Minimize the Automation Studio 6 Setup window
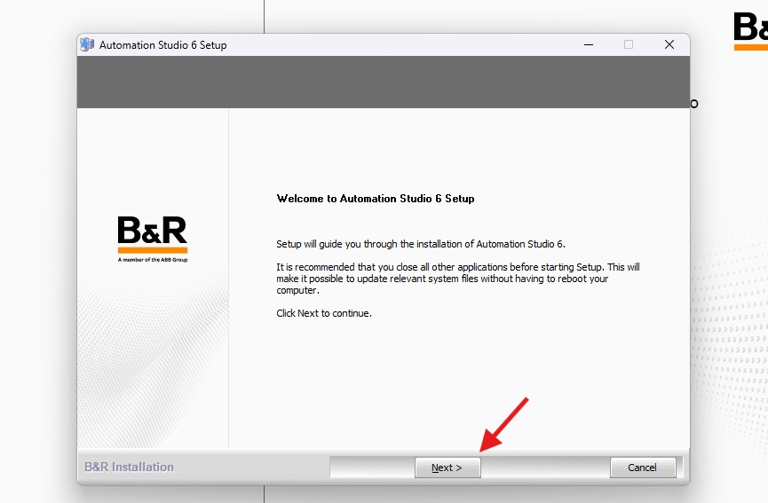768x503 pixels. click(589, 44)
